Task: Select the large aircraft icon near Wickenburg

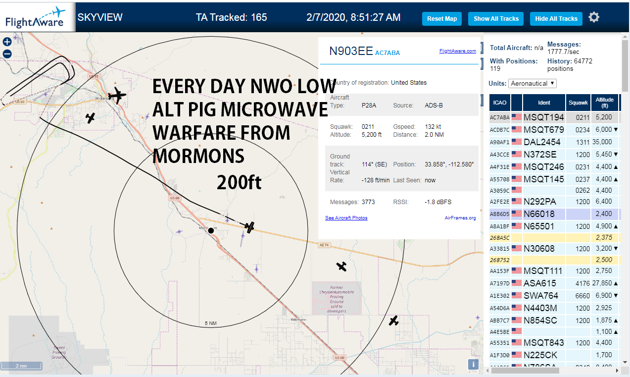Action: 117,95
